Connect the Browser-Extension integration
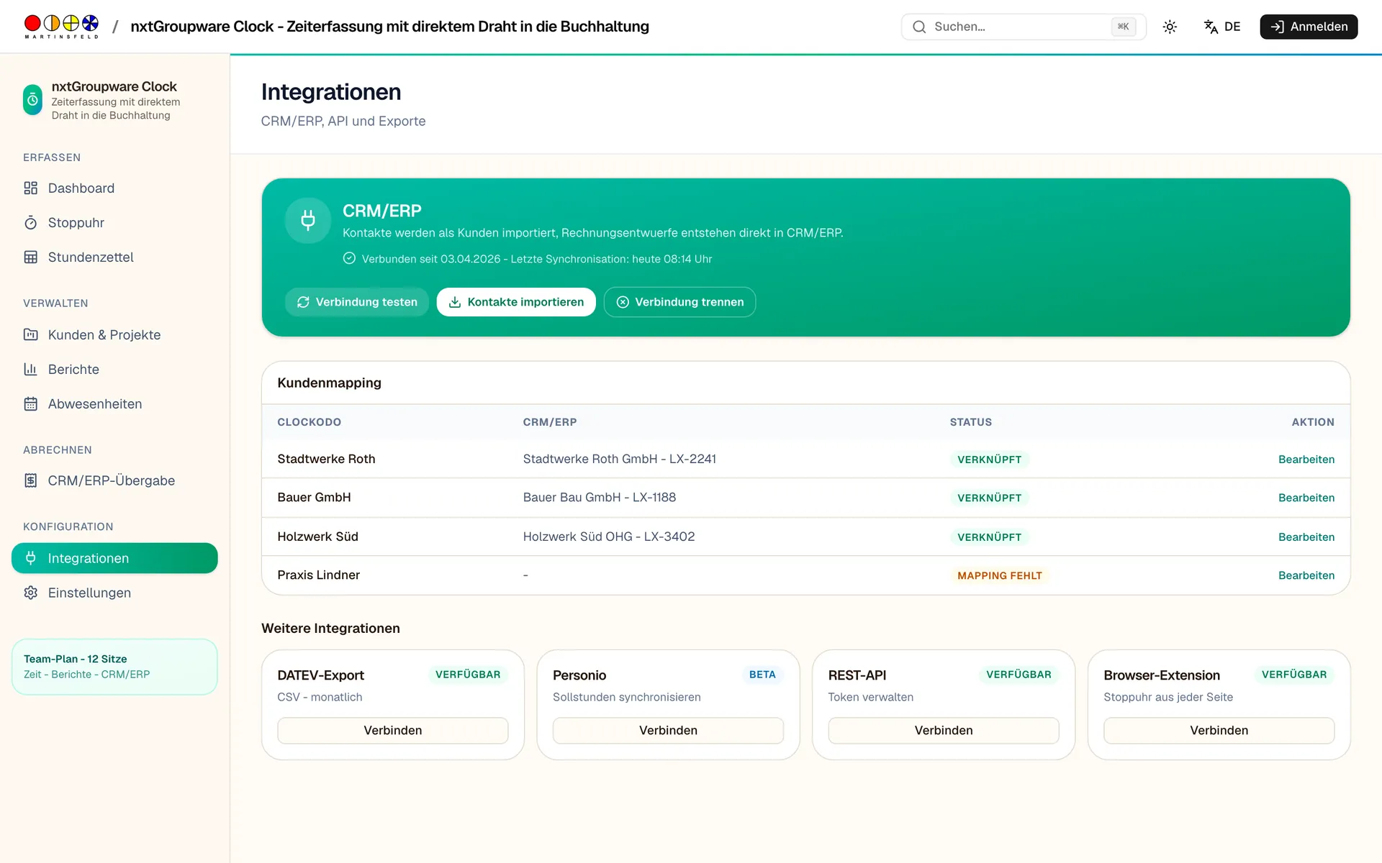The width and height of the screenshot is (1382, 863). (x=1219, y=730)
